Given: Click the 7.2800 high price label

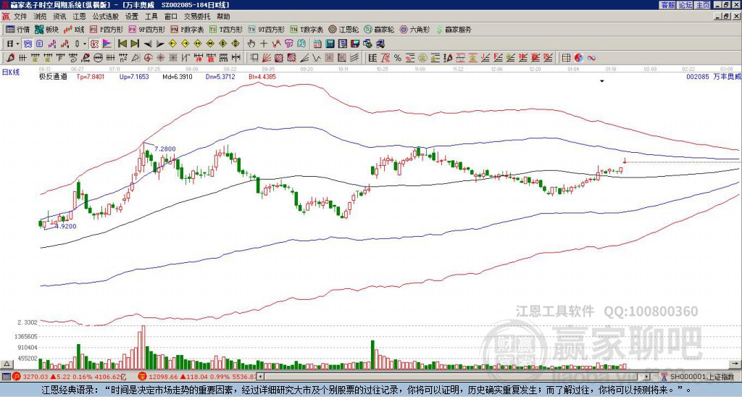Looking at the screenshot, I should click(164, 149).
